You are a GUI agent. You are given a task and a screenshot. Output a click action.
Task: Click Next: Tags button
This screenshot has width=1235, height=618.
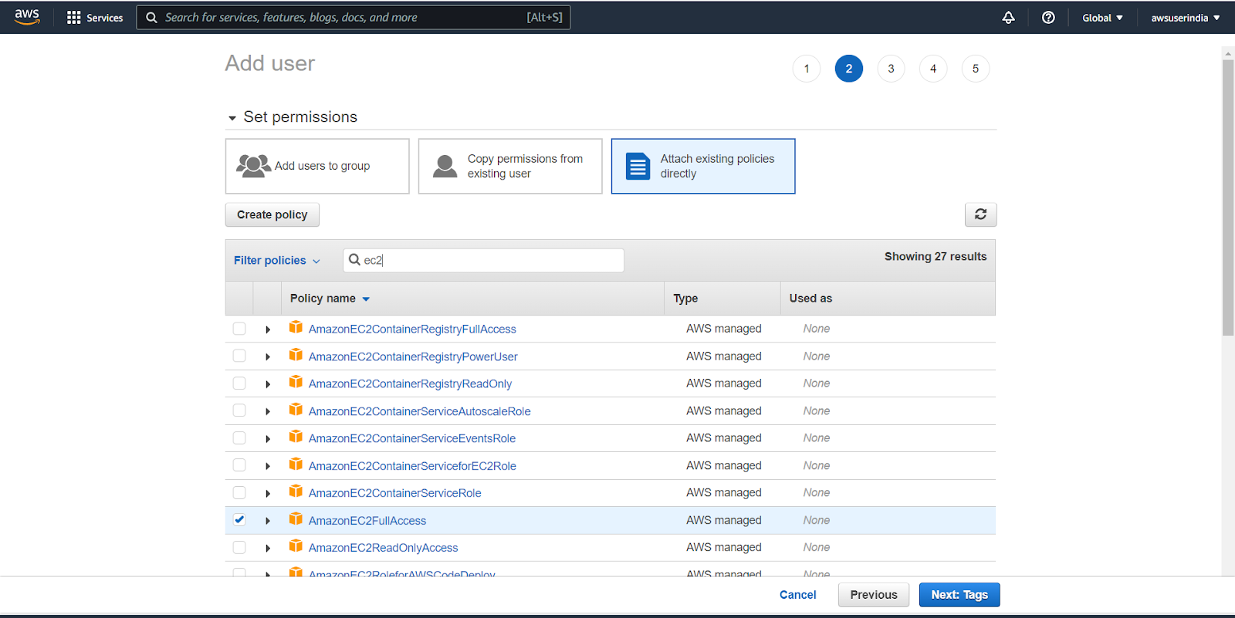click(x=959, y=595)
